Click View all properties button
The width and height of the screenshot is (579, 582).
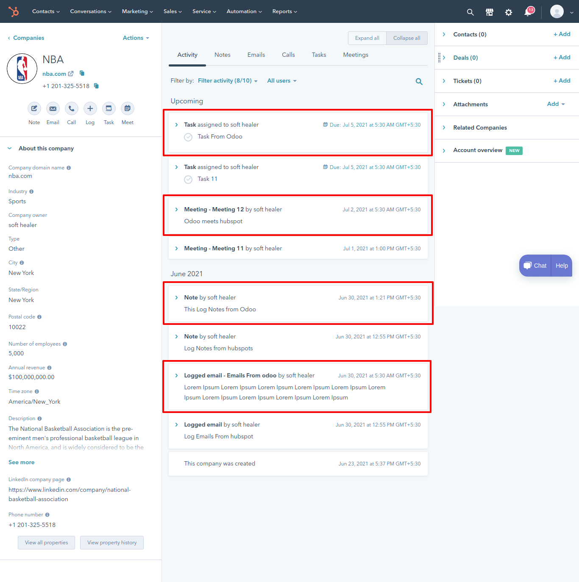click(x=47, y=543)
